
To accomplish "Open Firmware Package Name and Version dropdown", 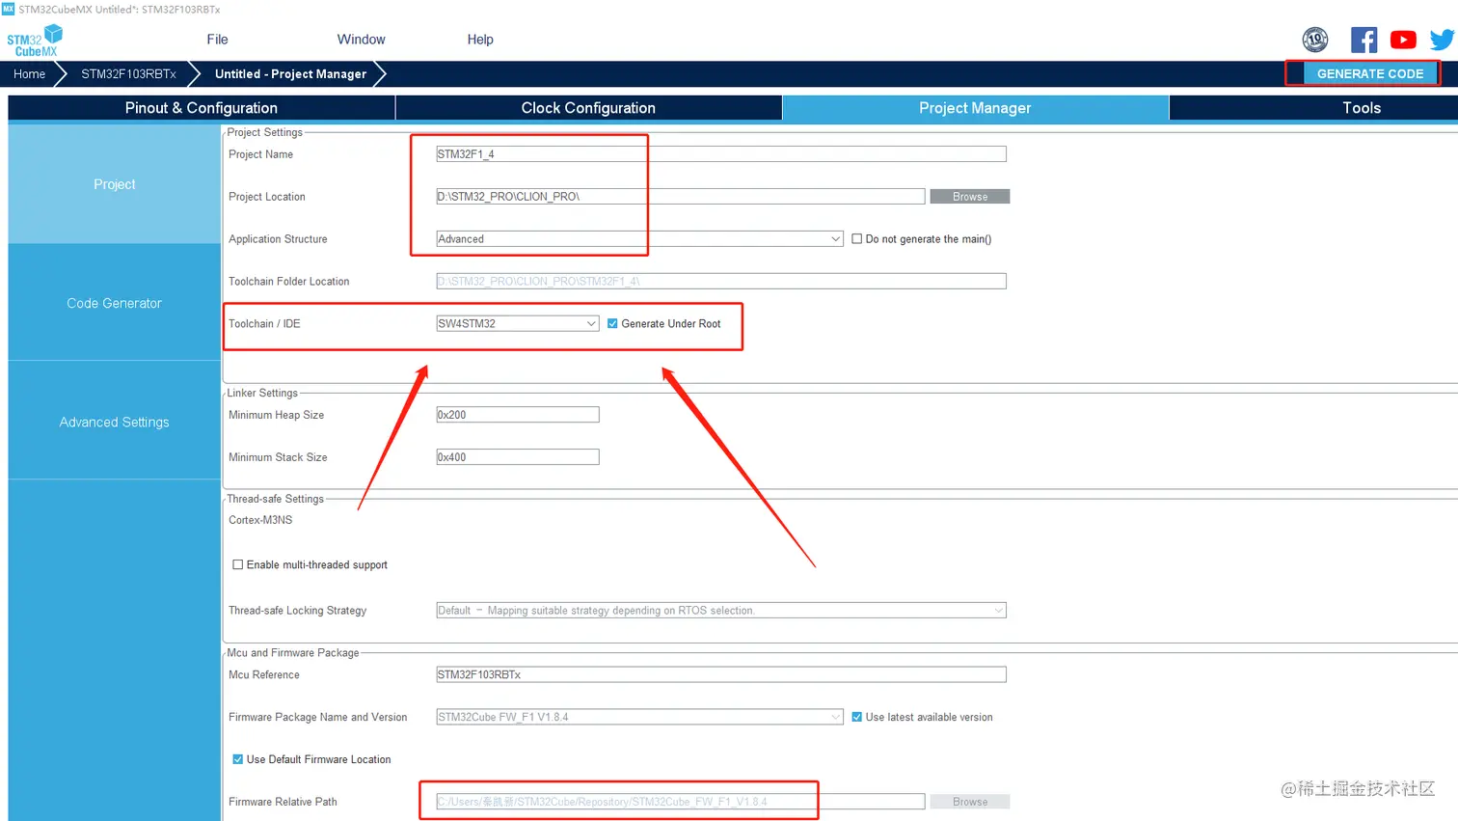I will (640, 718).
